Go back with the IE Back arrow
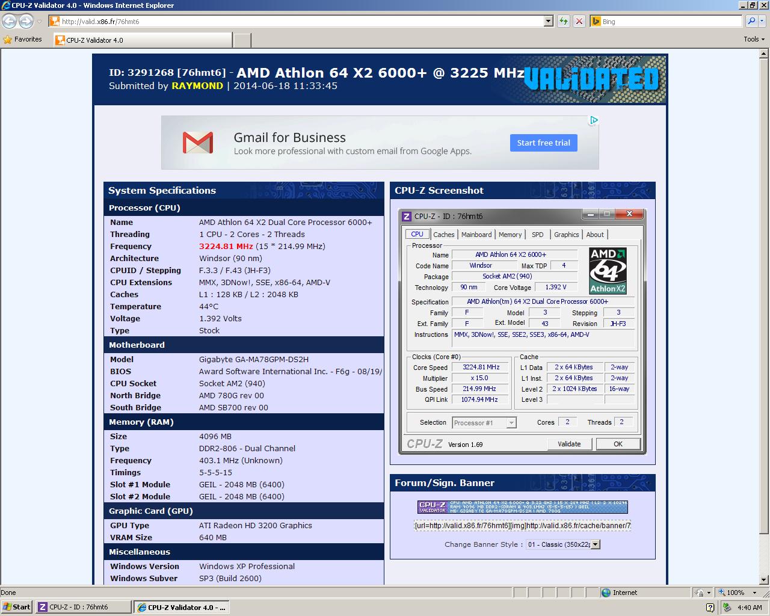 pyautogui.click(x=9, y=21)
